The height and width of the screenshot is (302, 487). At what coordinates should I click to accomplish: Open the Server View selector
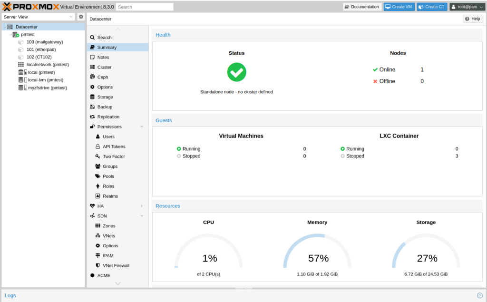38,16
